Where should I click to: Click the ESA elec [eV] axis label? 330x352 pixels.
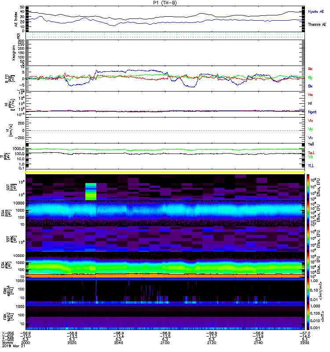pyautogui.click(x=6, y=265)
